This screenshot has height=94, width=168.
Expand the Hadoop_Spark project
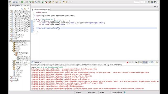(x=10, y=37)
